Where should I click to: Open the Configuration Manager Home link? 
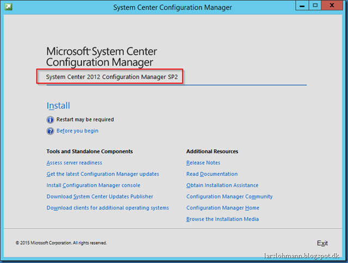222,208
